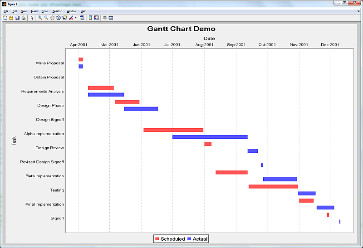The image size is (363, 248).
Task: Create a new figure with toolbar icon
Action: point(5,18)
